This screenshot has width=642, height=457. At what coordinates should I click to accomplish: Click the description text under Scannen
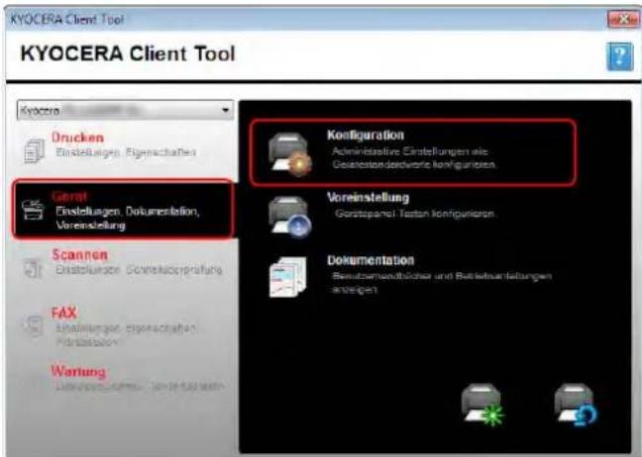tap(140, 270)
